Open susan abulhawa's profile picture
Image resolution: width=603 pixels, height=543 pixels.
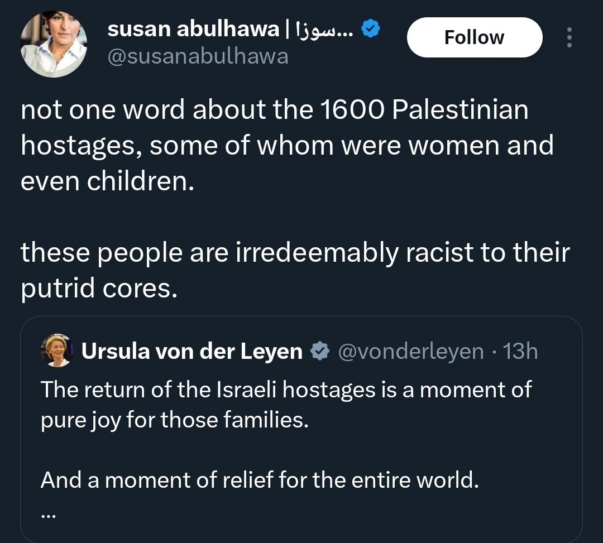pyautogui.click(x=54, y=44)
